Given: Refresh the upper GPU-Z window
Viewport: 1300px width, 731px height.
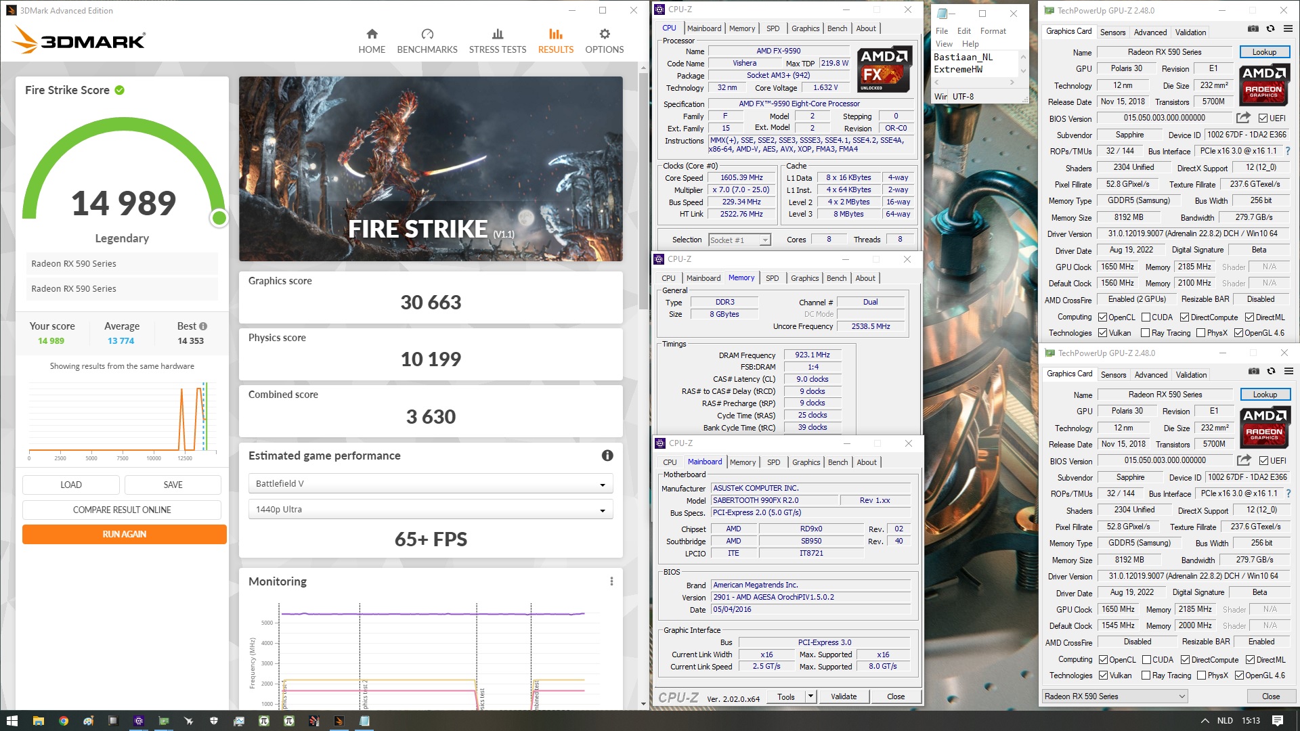Looking at the screenshot, I should point(1271,28).
